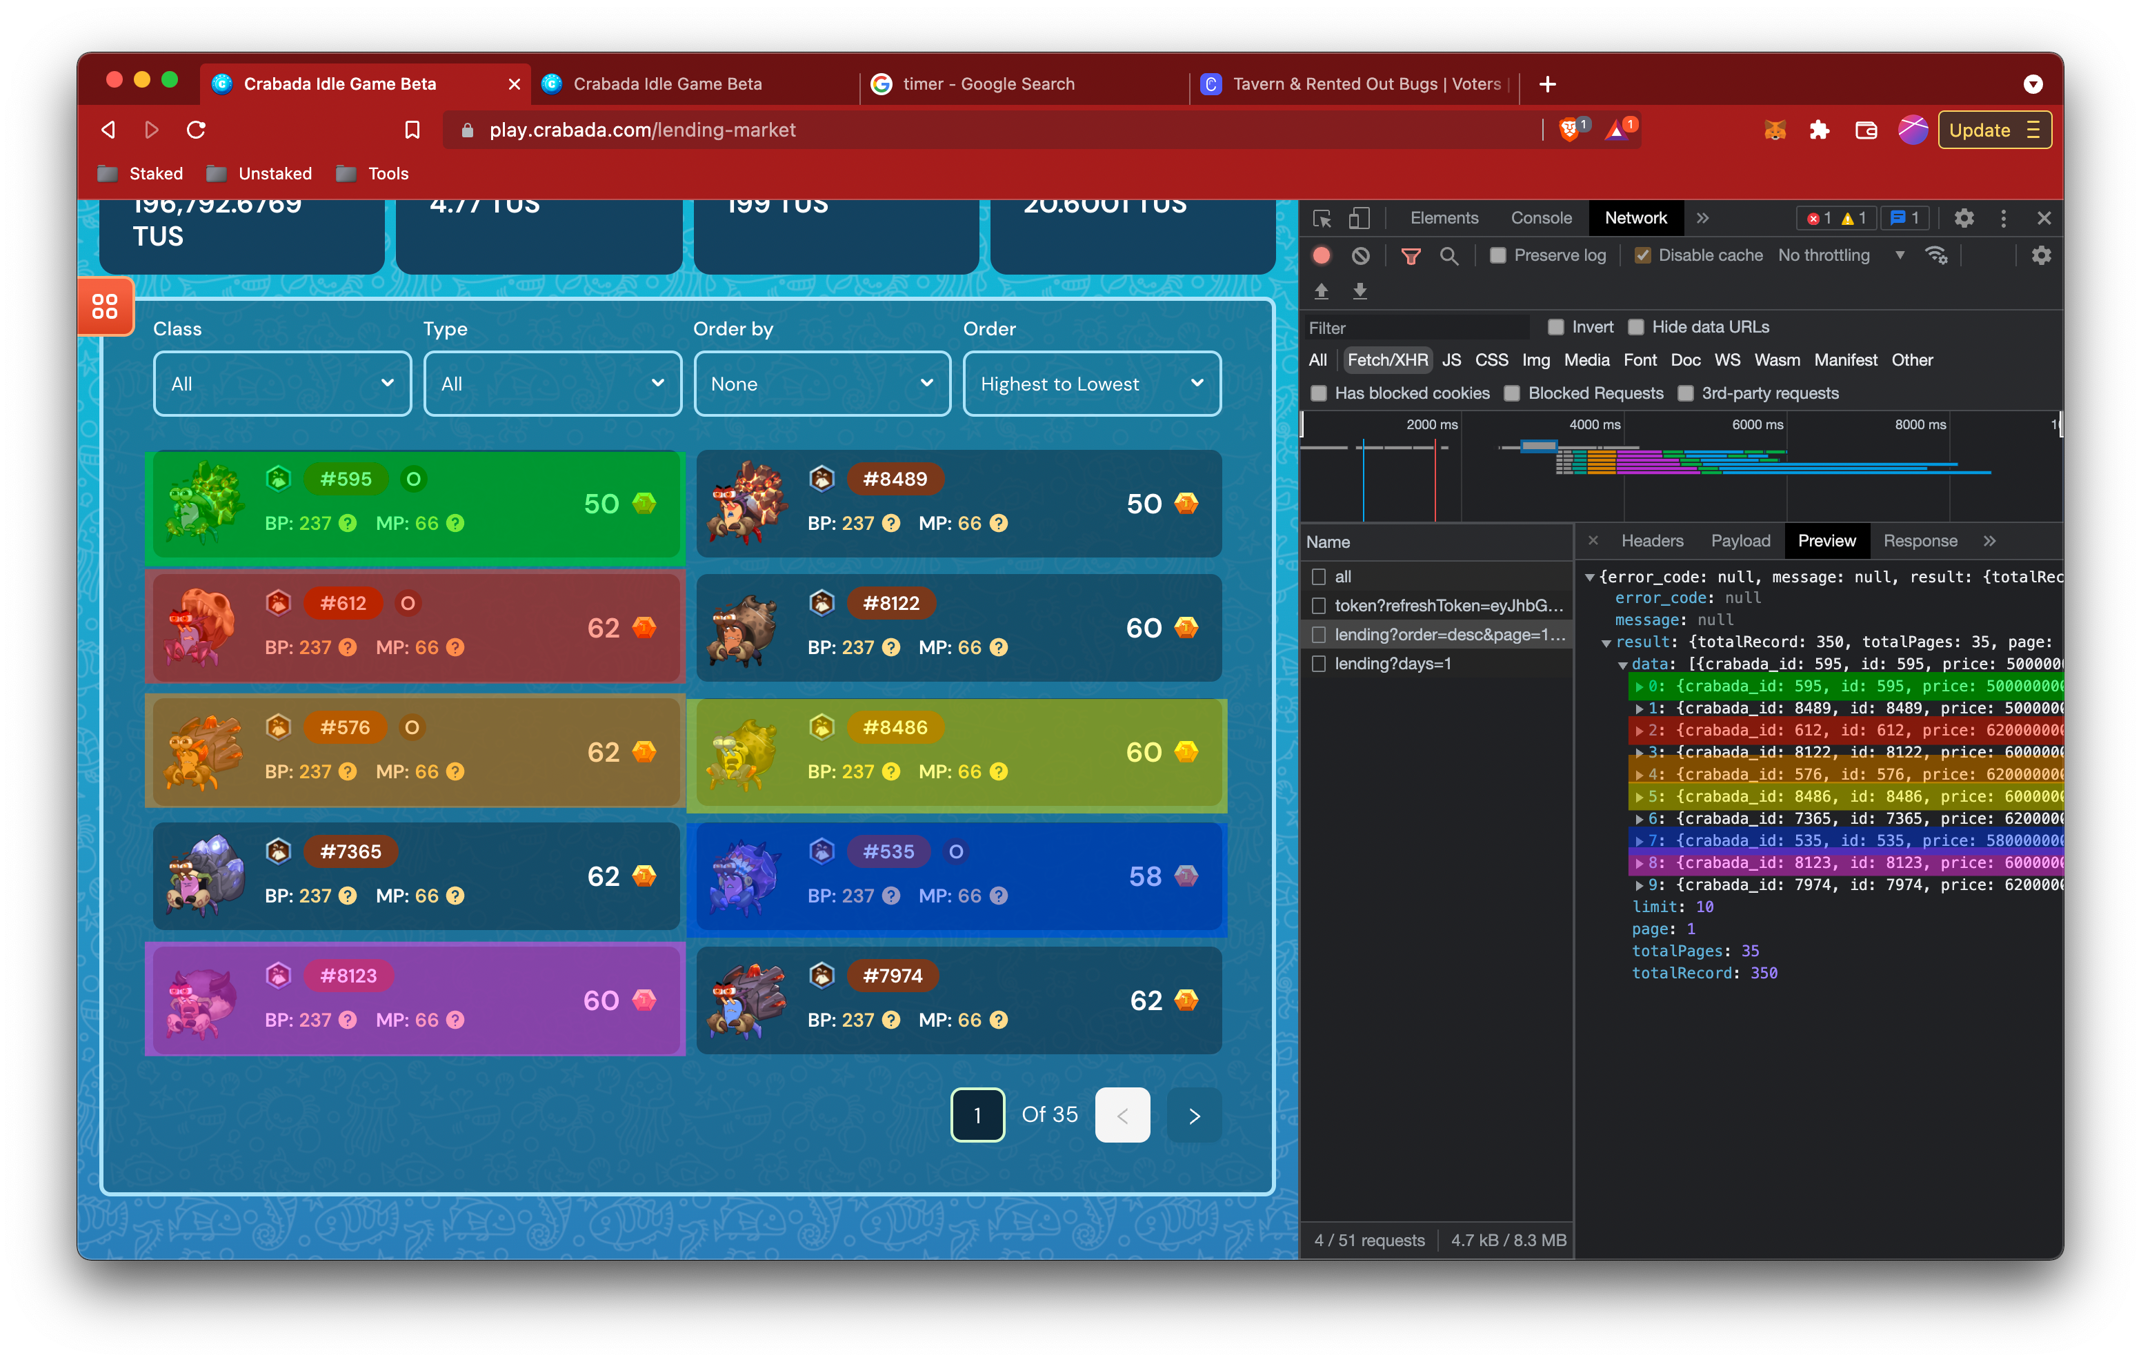Open the Payload tab of the request
Screen dimensions: 2141x1362
(1740, 541)
